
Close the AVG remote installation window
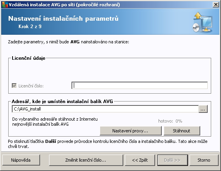(216, 5)
